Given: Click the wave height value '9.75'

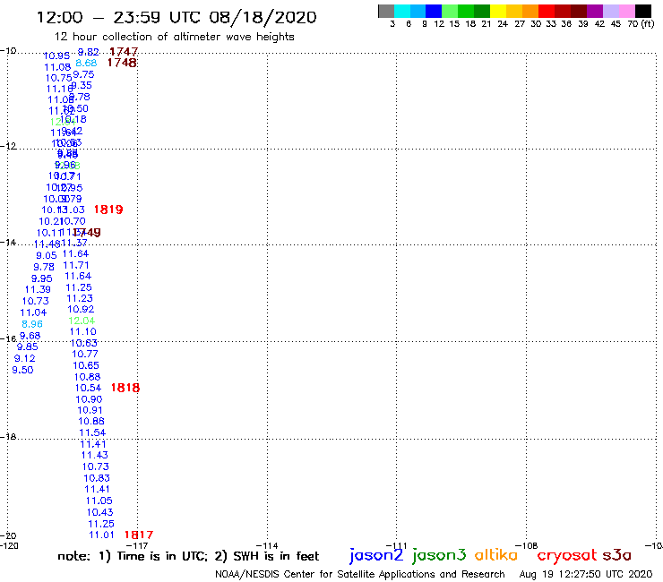Looking at the screenshot, I should click(x=83, y=74).
